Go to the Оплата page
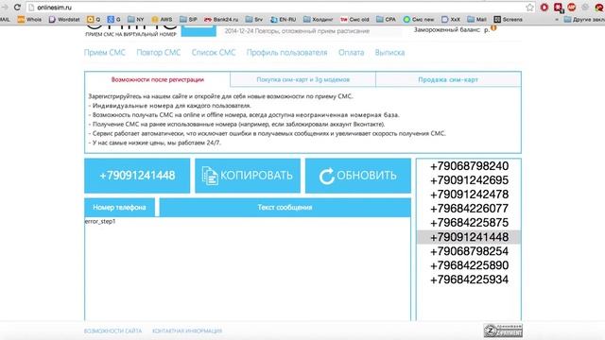 (351, 53)
